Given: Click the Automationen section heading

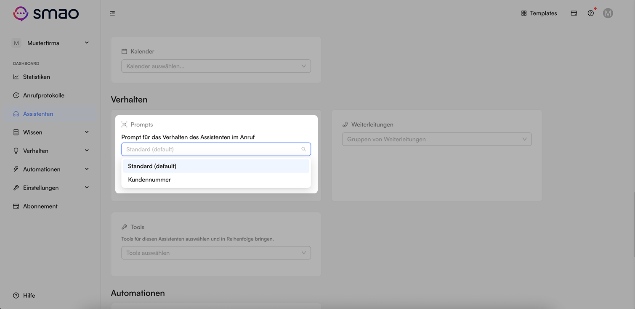Looking at the screenshot, I should [138, 293].
